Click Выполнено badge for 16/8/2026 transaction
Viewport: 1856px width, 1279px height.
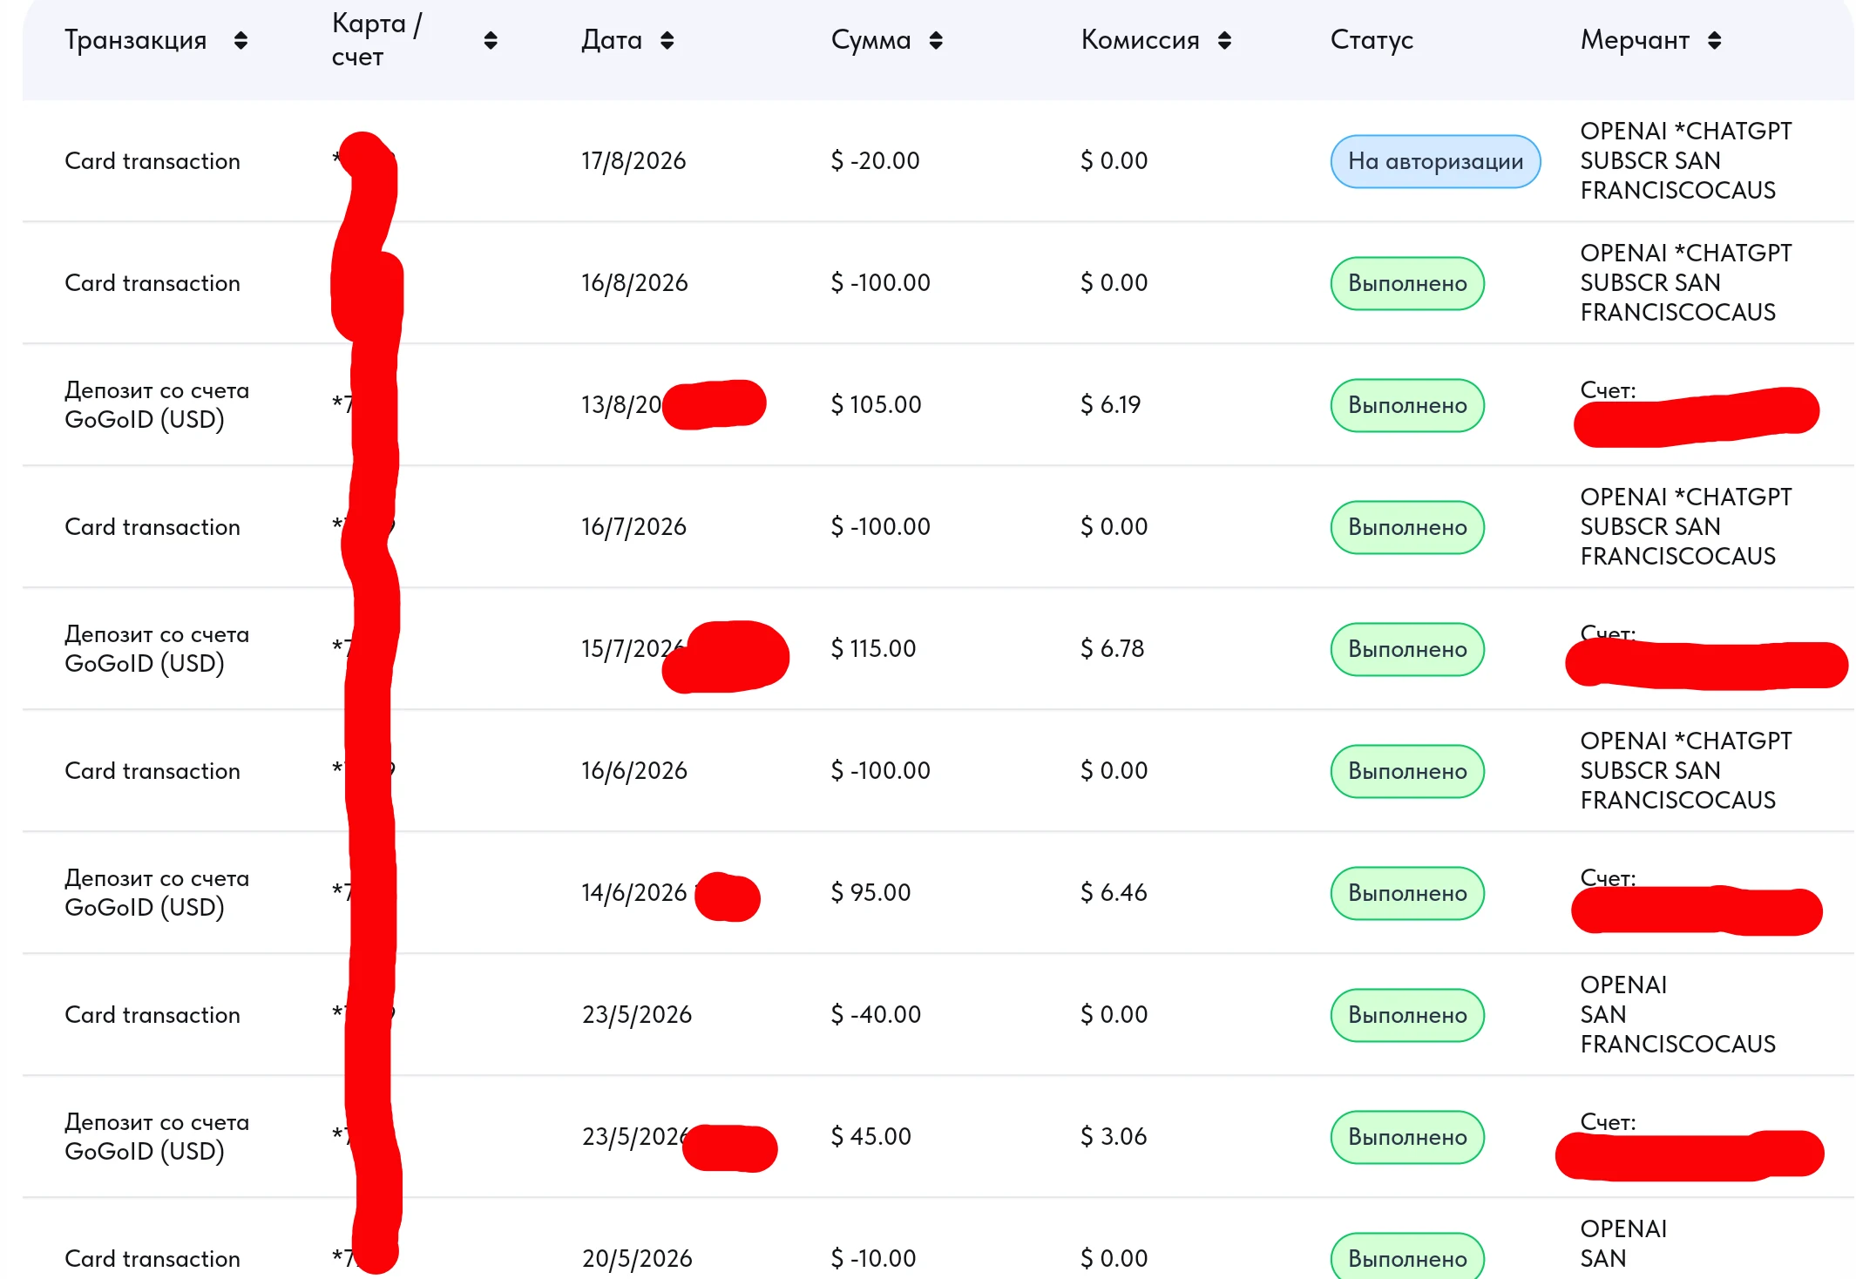coord(1407,283)
